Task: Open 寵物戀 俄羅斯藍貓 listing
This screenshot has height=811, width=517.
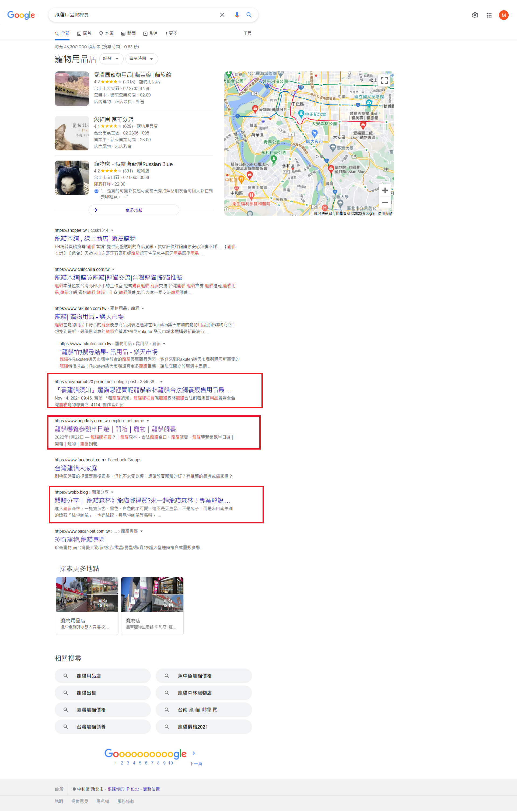Action: 133,164
